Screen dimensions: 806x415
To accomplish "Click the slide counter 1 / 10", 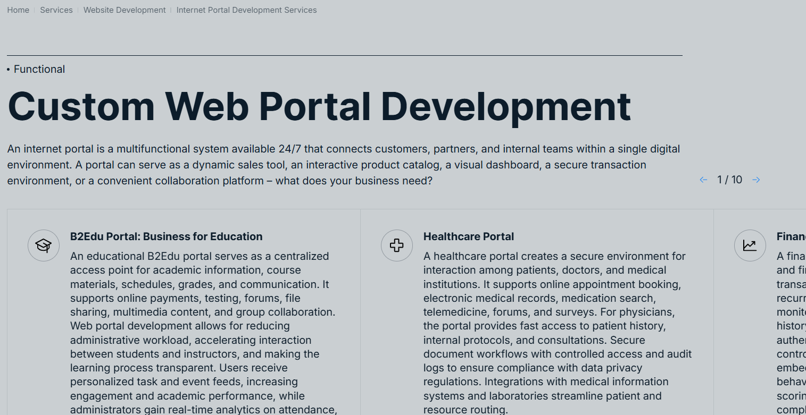I will click(x=729, y=180).
